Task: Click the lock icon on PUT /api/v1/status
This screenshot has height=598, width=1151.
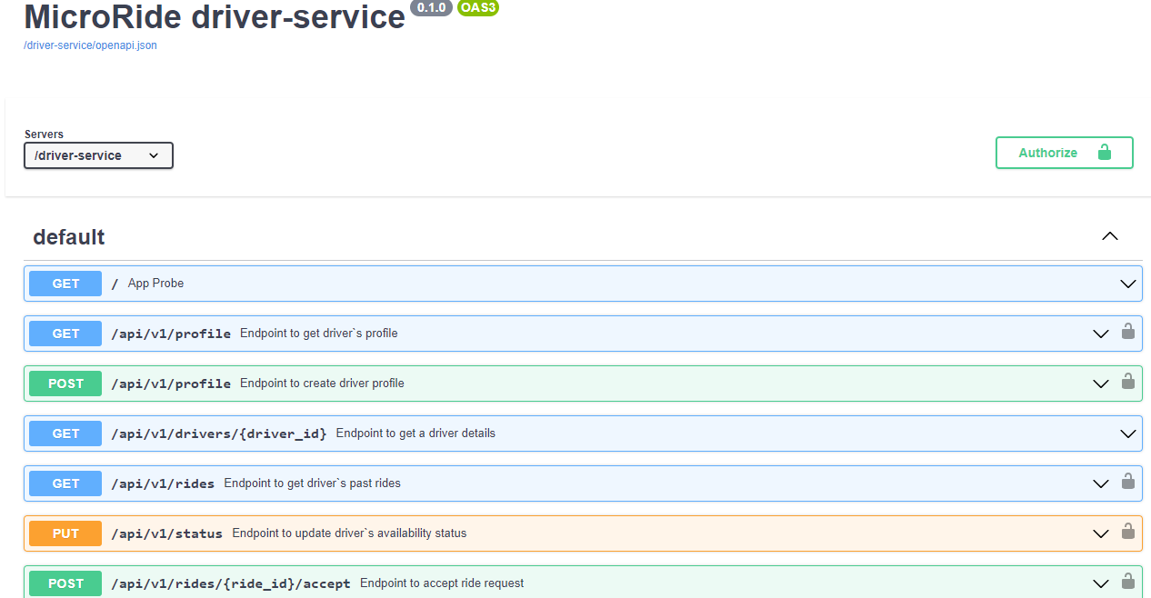Action: click(x=1128, y=532)
